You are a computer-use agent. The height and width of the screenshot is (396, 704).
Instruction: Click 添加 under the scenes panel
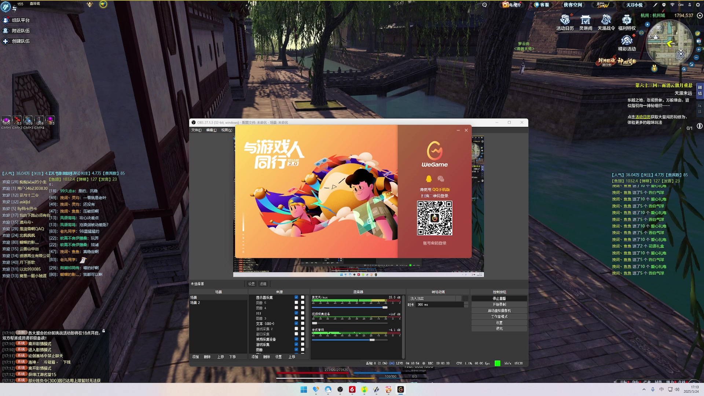coord(195,357)
